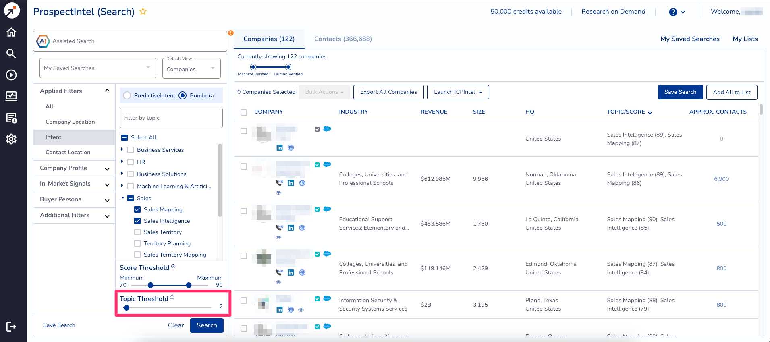This screenshot has height=342, width=770.
Task: Click Salesforce cloud icon for Plano, Texas company
Action: pos(327,298)
